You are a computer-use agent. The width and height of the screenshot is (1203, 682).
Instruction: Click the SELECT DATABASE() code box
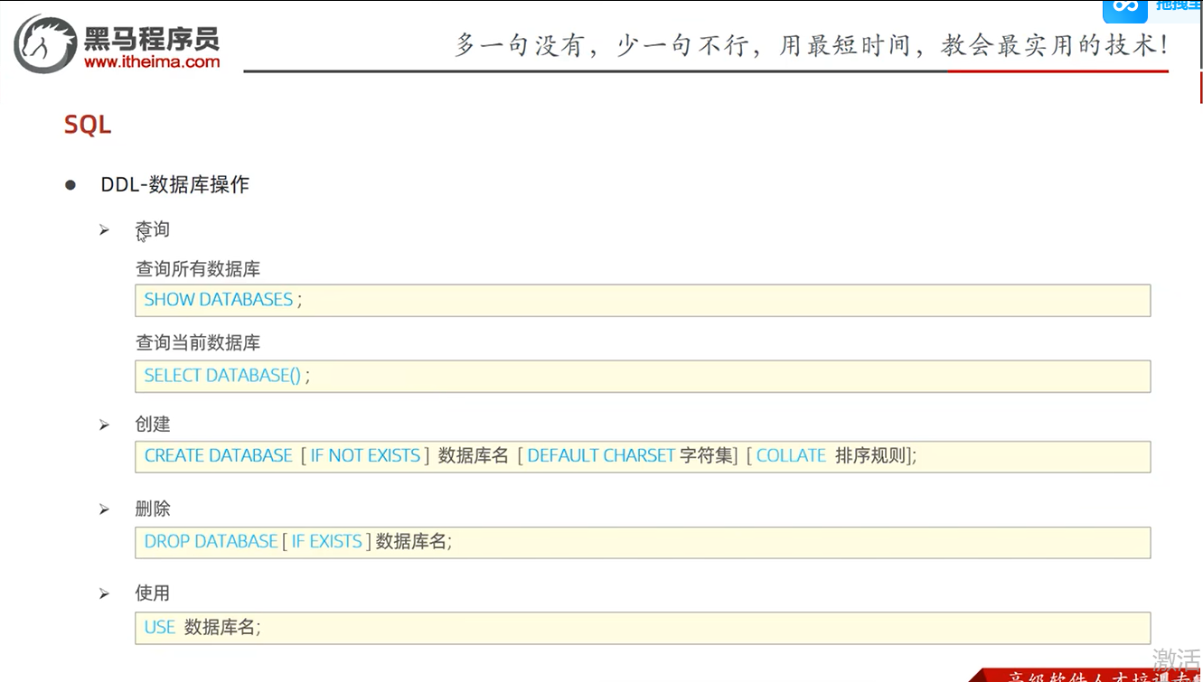[x=643, y=376]
